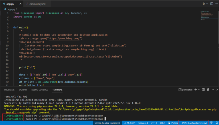Click Screen Reader Optimized in status bar

point(107,123)
